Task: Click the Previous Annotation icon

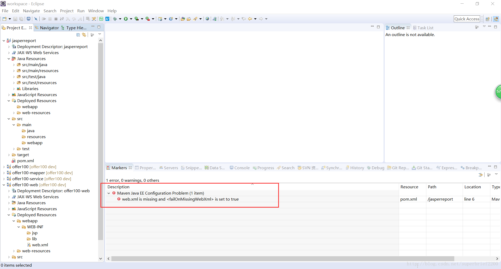Action: pos(233,19)
